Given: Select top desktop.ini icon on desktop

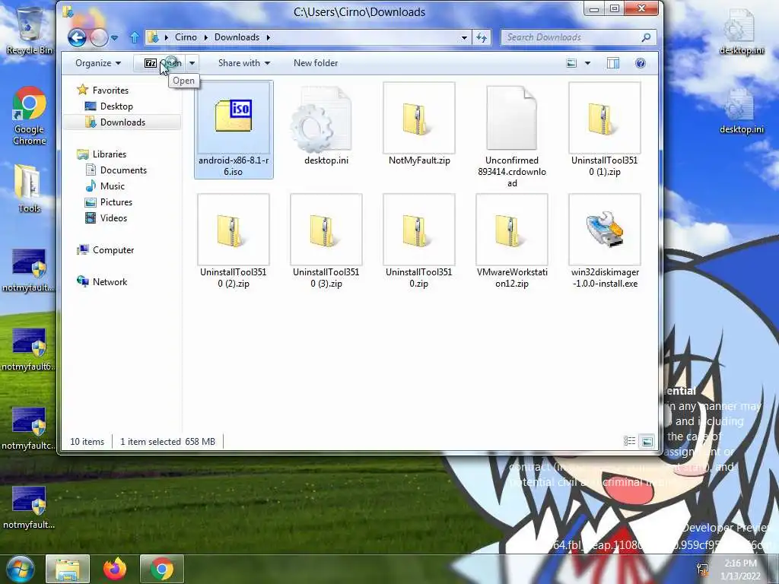Looking at the screenshot, I should (x=741, y=32).
